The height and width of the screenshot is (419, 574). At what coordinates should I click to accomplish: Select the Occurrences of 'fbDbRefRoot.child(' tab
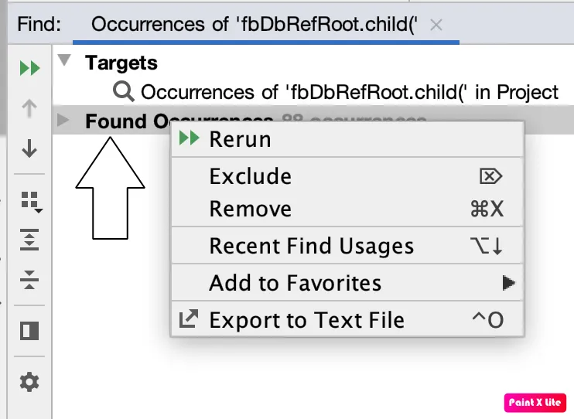(255, 25)
